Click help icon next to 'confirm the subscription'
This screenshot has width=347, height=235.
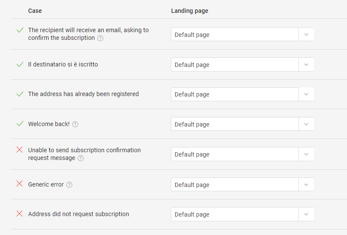point(100,38)
